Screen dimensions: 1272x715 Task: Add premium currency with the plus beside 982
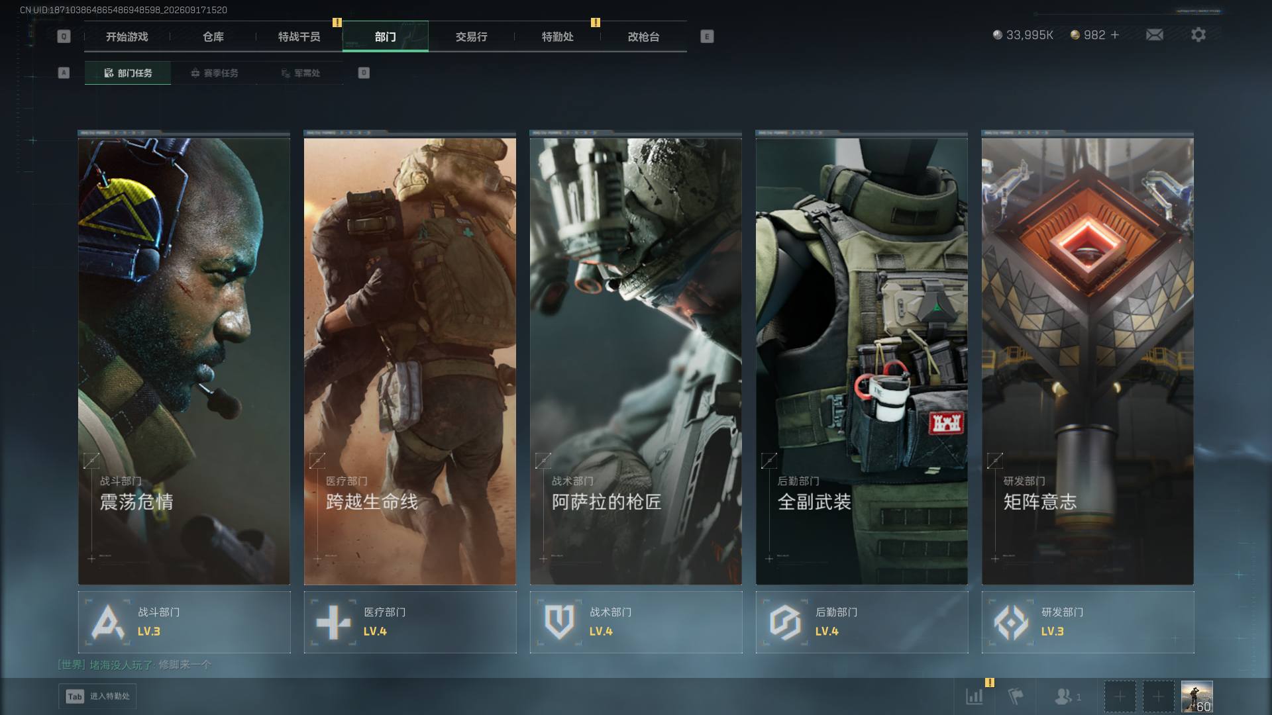[1115, 35]
